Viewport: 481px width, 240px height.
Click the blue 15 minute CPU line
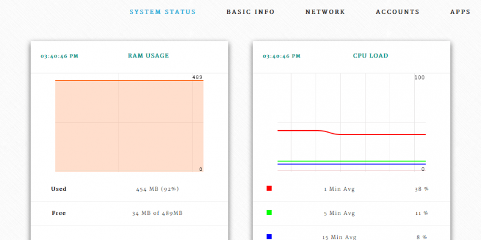352,164
